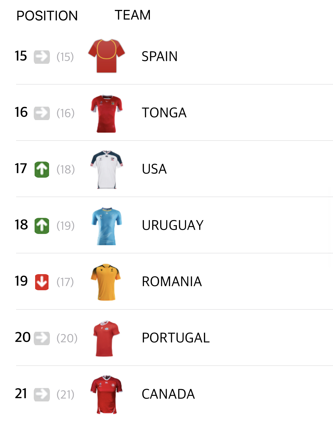Click the grey unchanged arrow for Spain
Image resolution: width=333 pixels, height=421 pixels.
click(x=42, y=57)
